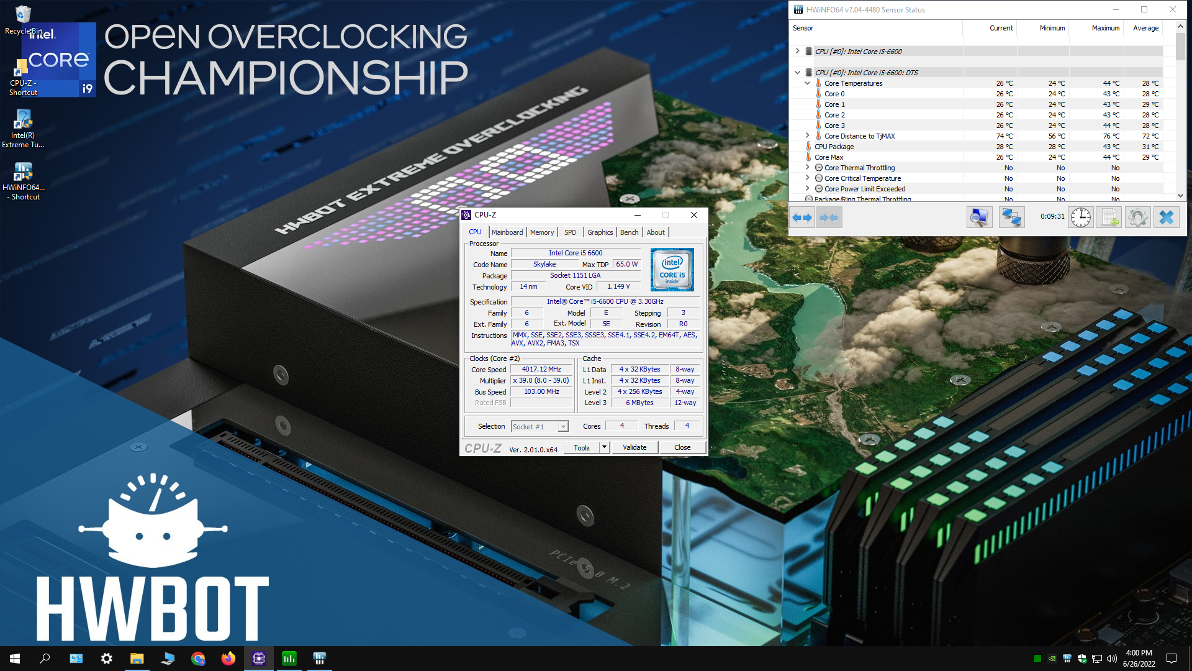Expand the Core Critical Temperature node

coord(808,178)
